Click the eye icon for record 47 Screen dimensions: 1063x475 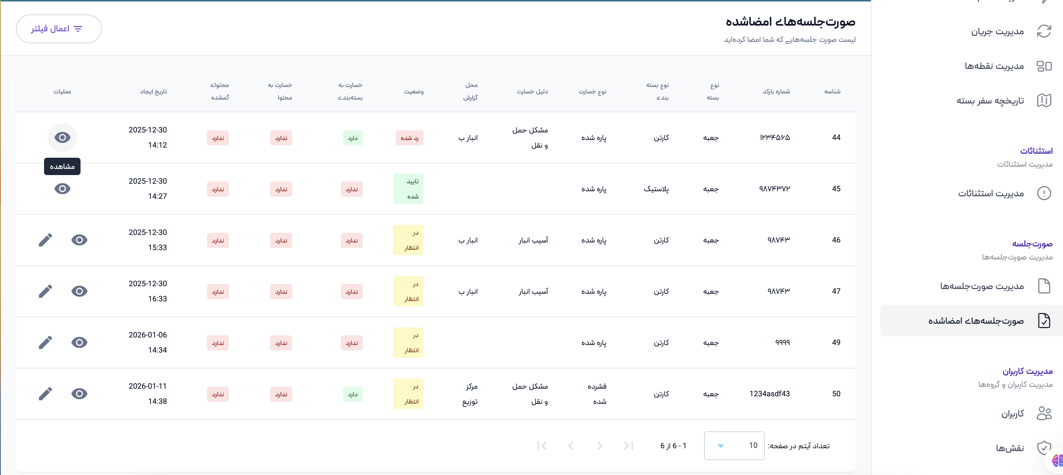pos(79,291)
